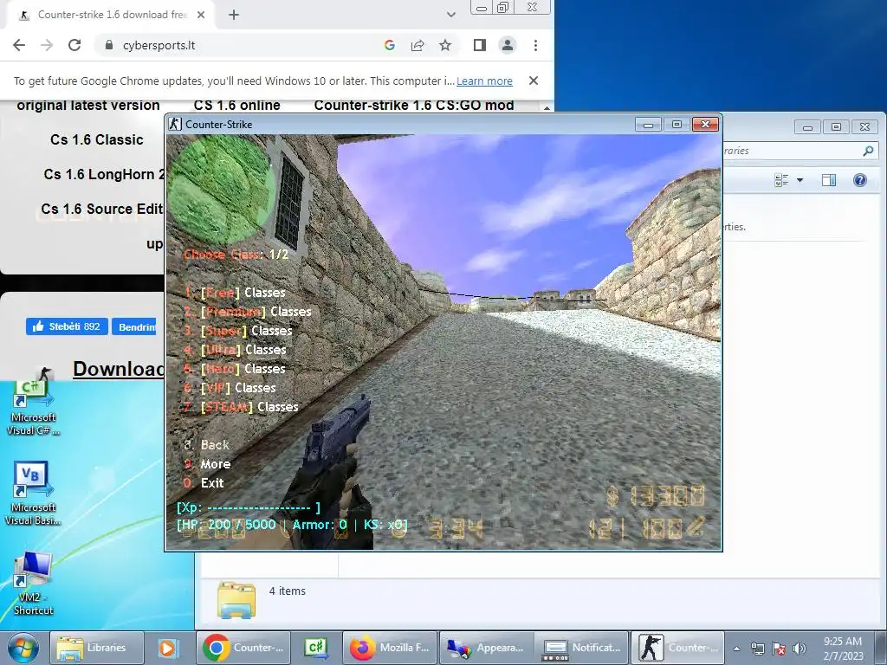This screenshot has height=665, width=887.
Task: Select the Counter-strike 1.6 download tab
Action: click(112, 15)
